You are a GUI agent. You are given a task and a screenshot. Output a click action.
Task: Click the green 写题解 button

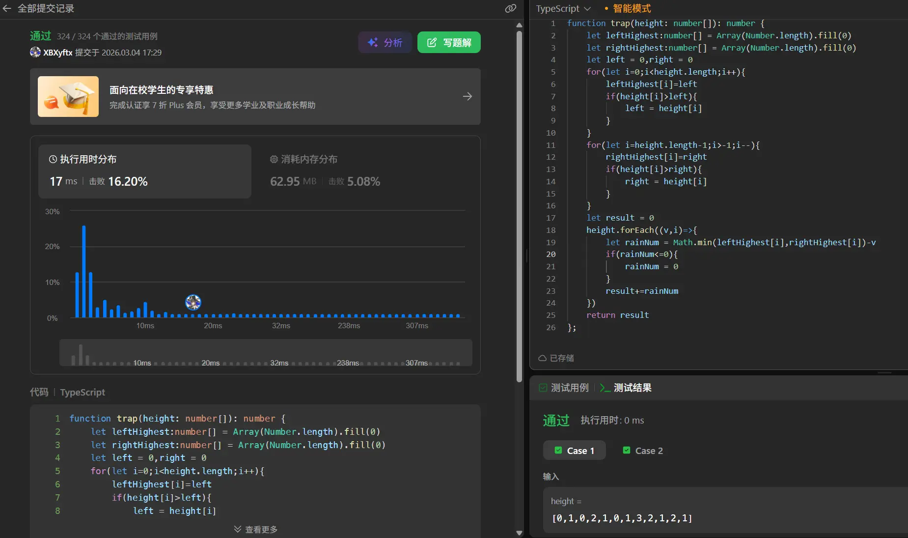pos(449,43)
